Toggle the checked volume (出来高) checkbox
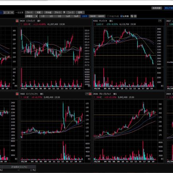The height and width of the screenshot is (173, 173). [121, 16]
